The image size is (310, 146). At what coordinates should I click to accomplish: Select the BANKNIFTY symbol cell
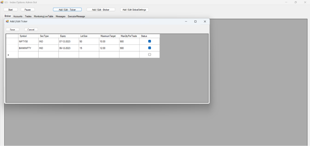(x=28, y=48)
